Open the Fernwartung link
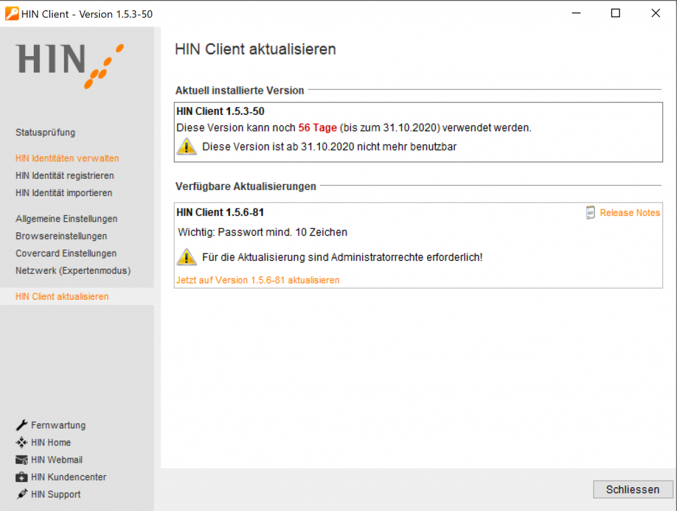Viewport: 677px width, 511px height. point(58,425)
